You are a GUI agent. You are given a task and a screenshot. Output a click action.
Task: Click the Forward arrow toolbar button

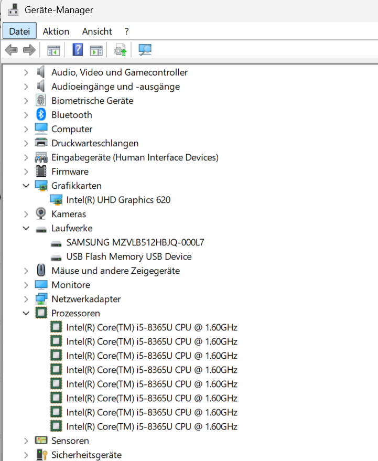pos(29,50)
